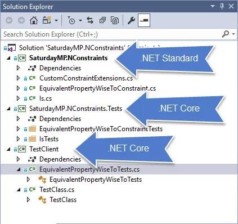Click the C# project icon of SaturdayMP.NConstraints
The image size is (238, 224).
pos(22,58)
